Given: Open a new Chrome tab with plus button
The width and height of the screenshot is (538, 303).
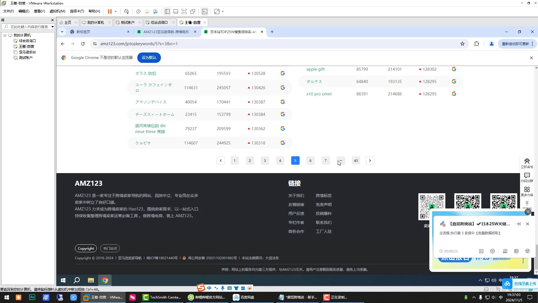Looking at the screenshot, I should pos(272,32).
